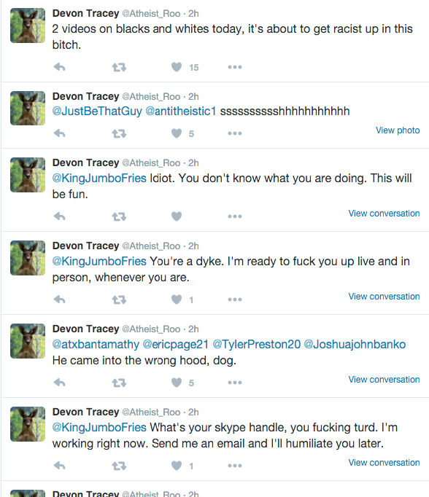Expand more menu on the 'sssshhhh' tweet
The height and width of the screenshot is (497, 429).
pyautogui.click(x=235, y=133)
